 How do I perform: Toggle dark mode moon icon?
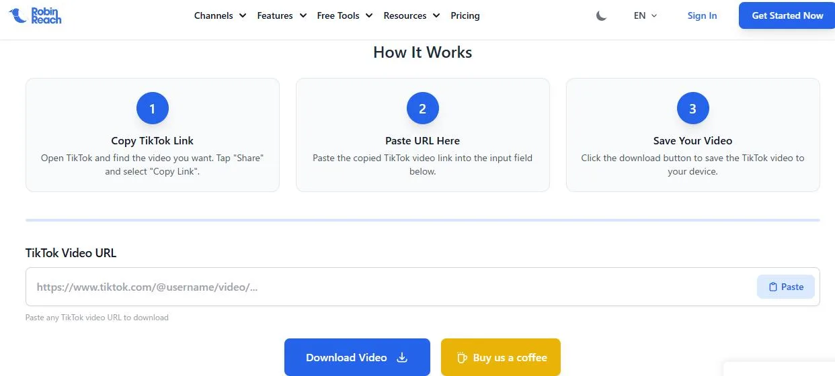(601, 15)
